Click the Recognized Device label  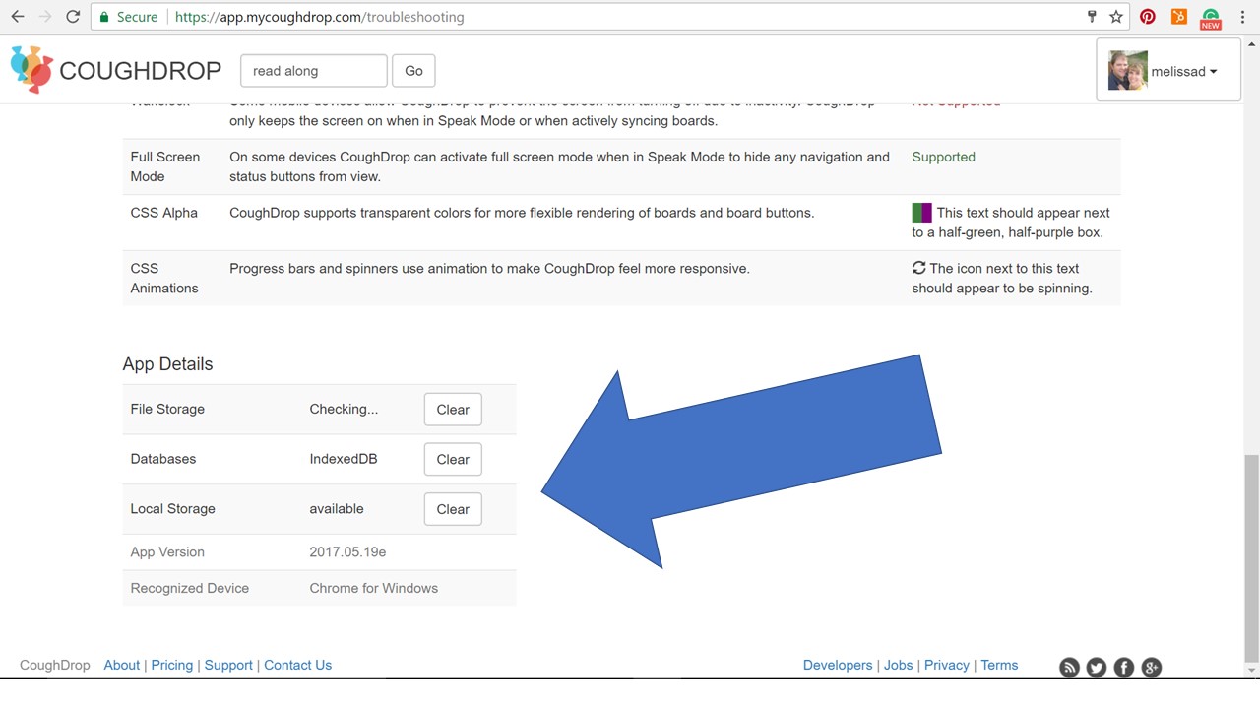point(189,588)
